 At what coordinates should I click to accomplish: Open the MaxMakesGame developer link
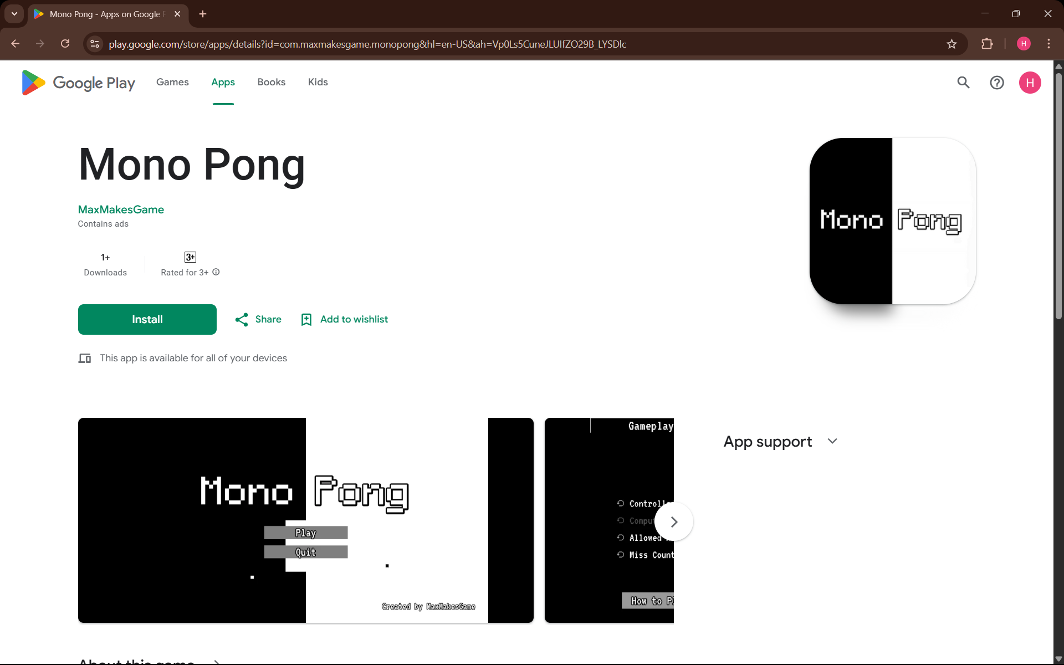click(121, 209)
